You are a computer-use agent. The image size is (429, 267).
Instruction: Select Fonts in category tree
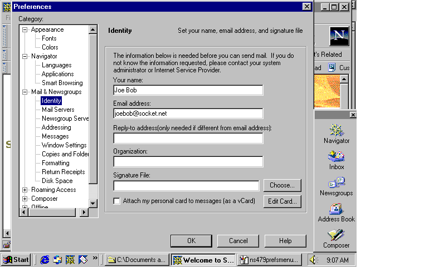pyautogui.click(x=49, y=38)
